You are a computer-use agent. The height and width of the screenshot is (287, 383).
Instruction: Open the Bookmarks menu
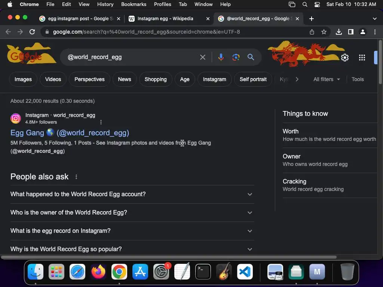pos(134,4)
